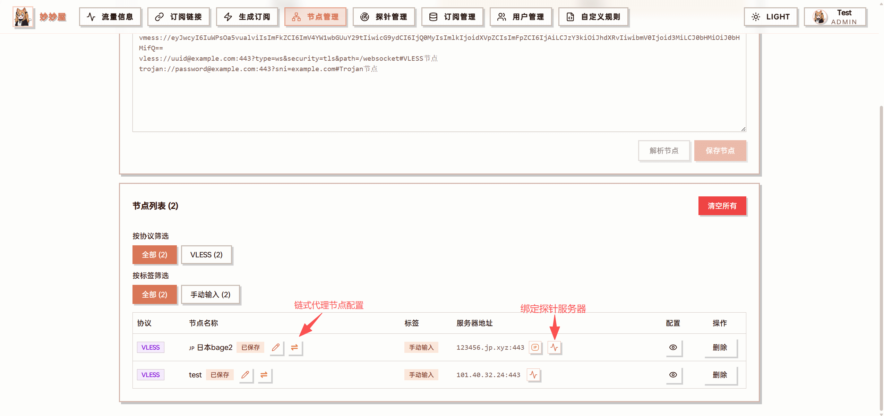Delete the test node
The width and height of the screenshot is (884, 416).
click(720, 375)
